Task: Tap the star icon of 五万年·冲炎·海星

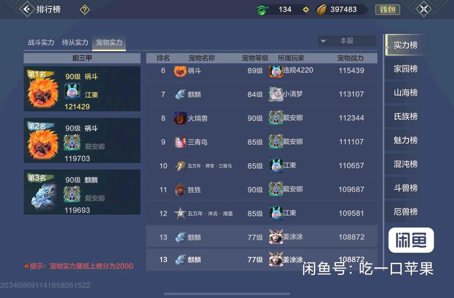Action: click(x=180, y=213)
